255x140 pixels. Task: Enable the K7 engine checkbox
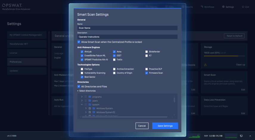coord(147,56)
